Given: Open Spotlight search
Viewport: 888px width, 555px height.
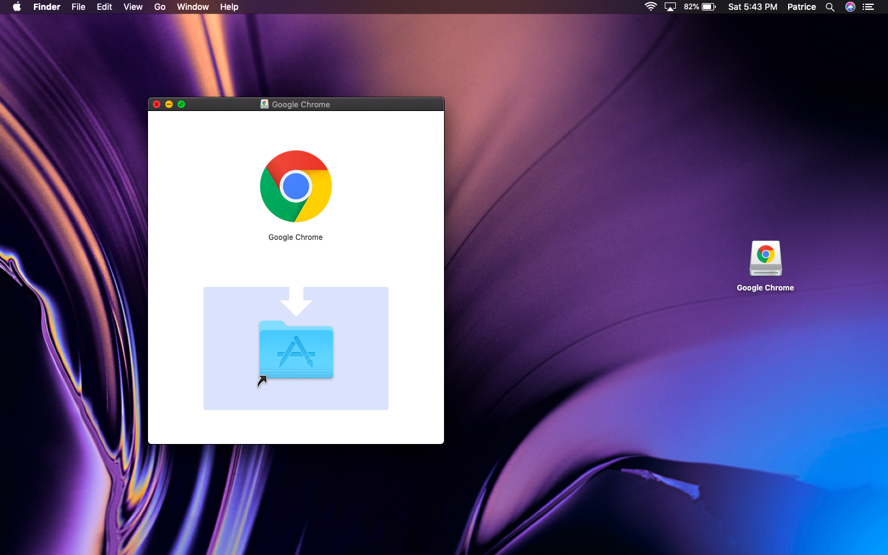Looking at the screenshot, I should (830, 7).
